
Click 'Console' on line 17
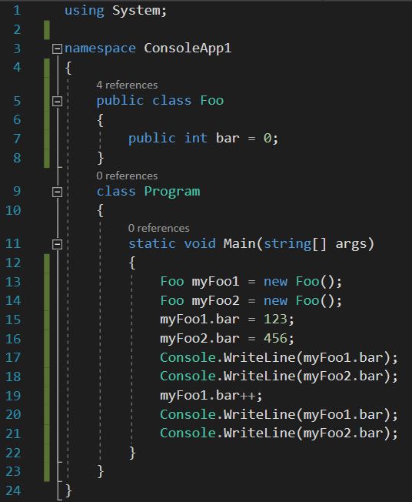pyautogui.click(x=188, y=357)
